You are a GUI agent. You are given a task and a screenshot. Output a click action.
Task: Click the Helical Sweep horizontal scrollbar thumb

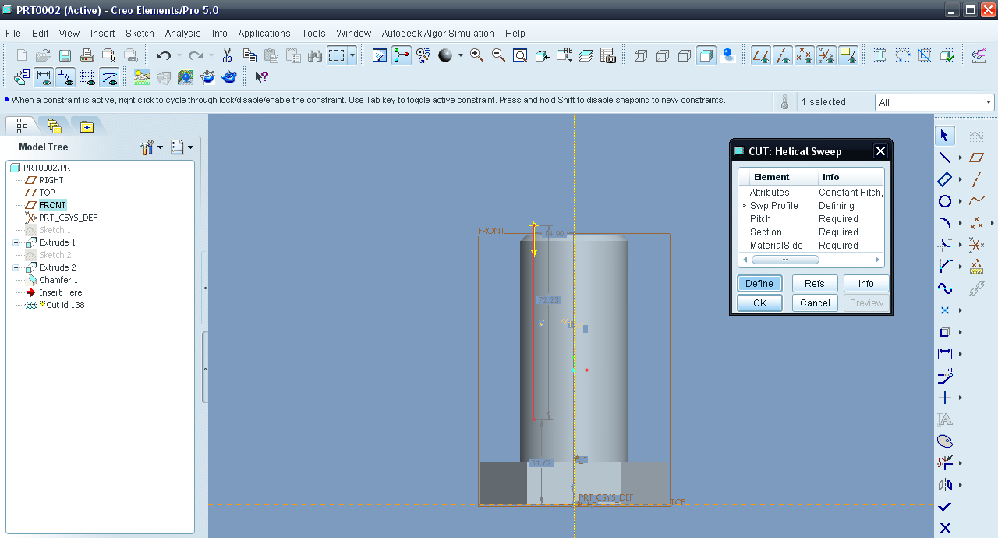coord(784,260)
